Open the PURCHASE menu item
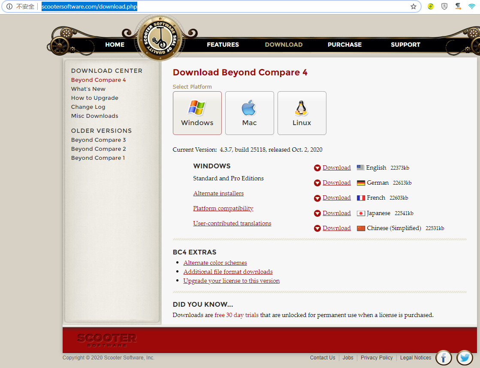The height and width of the screenshot is (368, 480). pyautogui.click(x=344, y=45)
